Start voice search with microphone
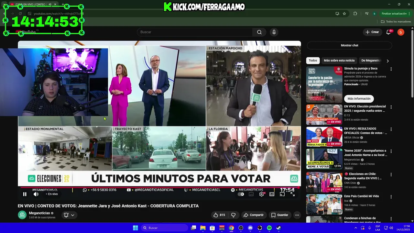 tap(274, 32)
